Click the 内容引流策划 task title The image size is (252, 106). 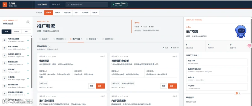119,101
